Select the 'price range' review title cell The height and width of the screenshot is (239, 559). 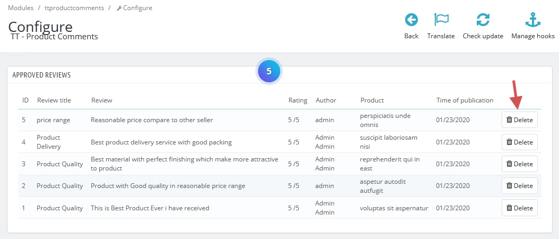[x=53, y=120]
